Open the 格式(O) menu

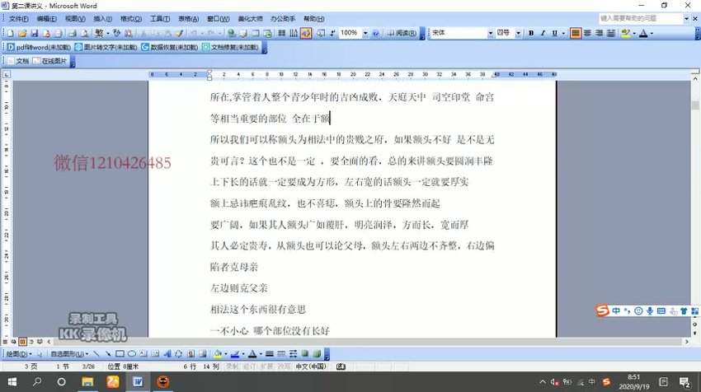click(131, 19)
